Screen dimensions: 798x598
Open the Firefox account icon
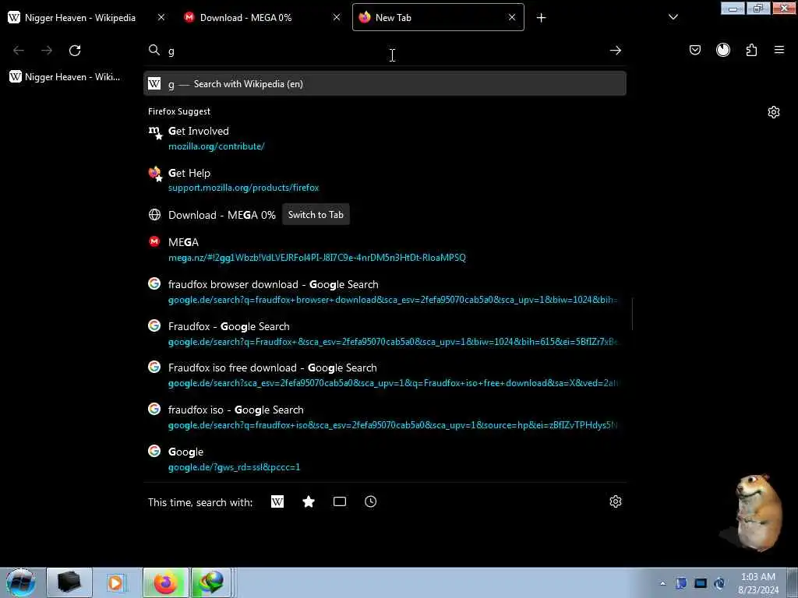tap(722, 50)
